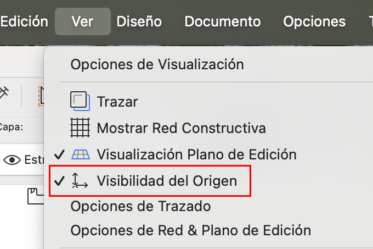Screen dimensions: 373x249
Task: Click the grid icon for Mostrar Red Constructiva
Action: 80,128
